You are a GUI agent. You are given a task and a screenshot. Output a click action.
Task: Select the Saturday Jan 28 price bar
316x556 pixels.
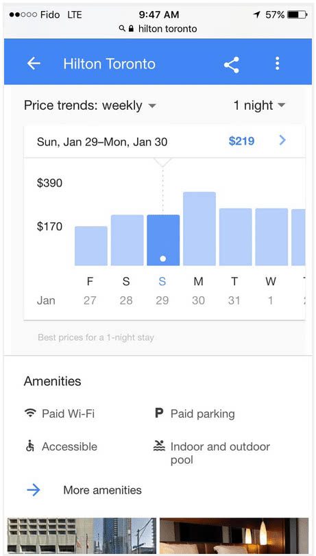127,240
